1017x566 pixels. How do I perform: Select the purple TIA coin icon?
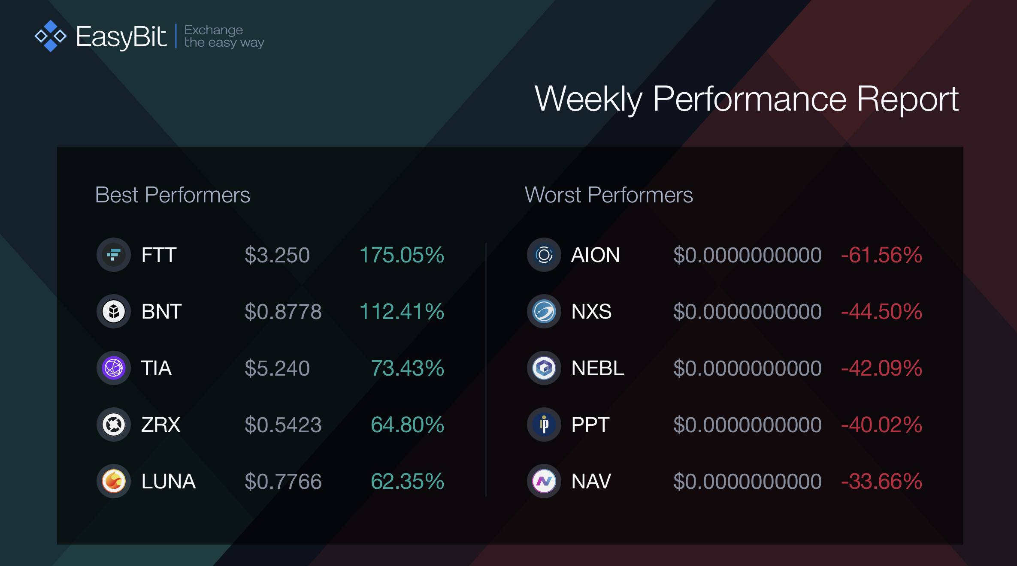point(114,368)
